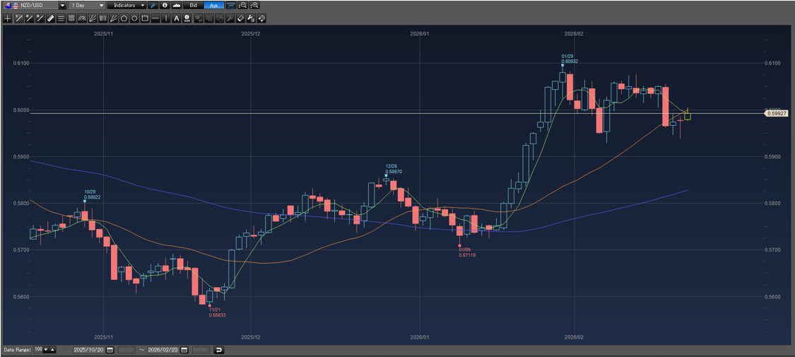Increase the Data Range value

click(53, 350)
